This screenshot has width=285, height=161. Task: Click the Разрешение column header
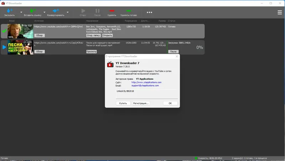pos(131,21)
